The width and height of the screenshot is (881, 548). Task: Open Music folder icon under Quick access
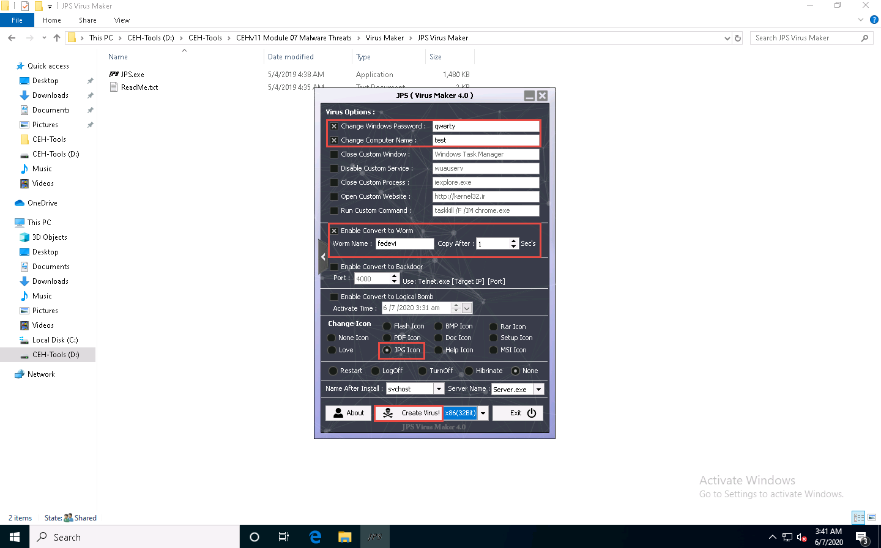pyautogui.click(x=24, y=169)
